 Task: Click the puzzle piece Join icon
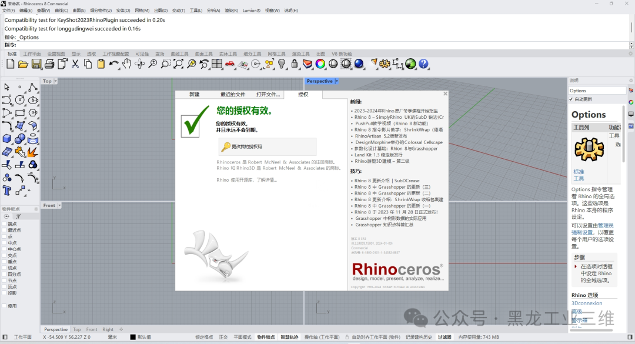[20, 152]
